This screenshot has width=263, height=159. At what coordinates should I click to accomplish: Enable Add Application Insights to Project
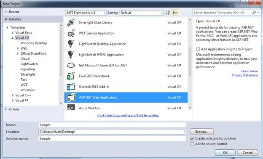[x=198, y=49]
